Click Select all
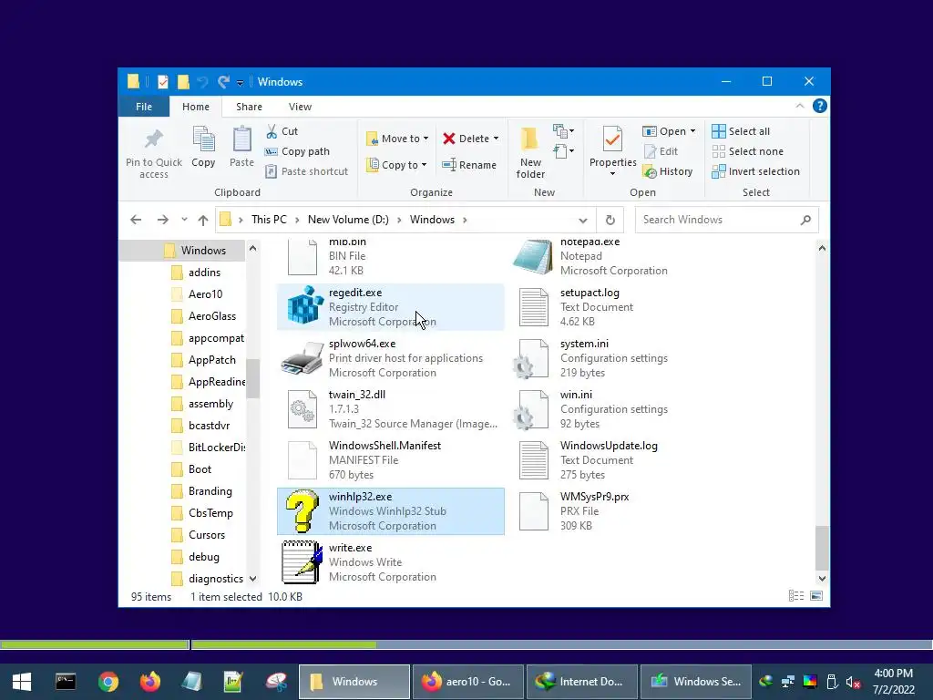 click(742, 131)
